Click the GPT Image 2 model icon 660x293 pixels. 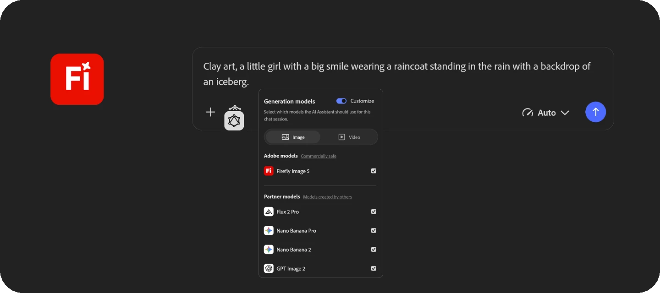click(269, 269)
